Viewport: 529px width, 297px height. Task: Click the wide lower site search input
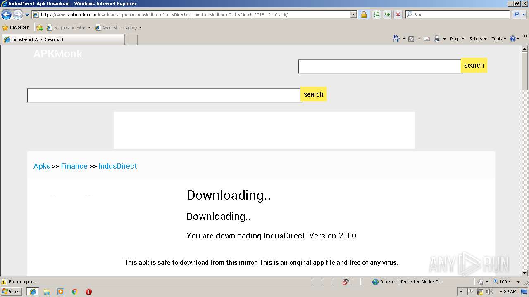[164, 96]
